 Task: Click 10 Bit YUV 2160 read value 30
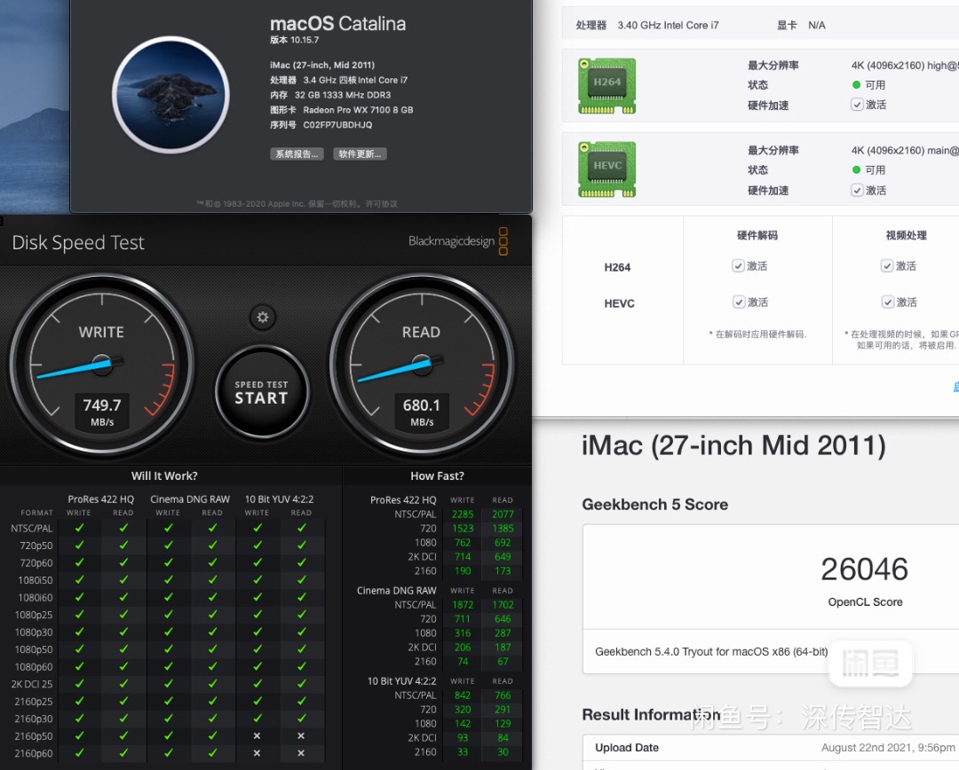tap(503, 751)
